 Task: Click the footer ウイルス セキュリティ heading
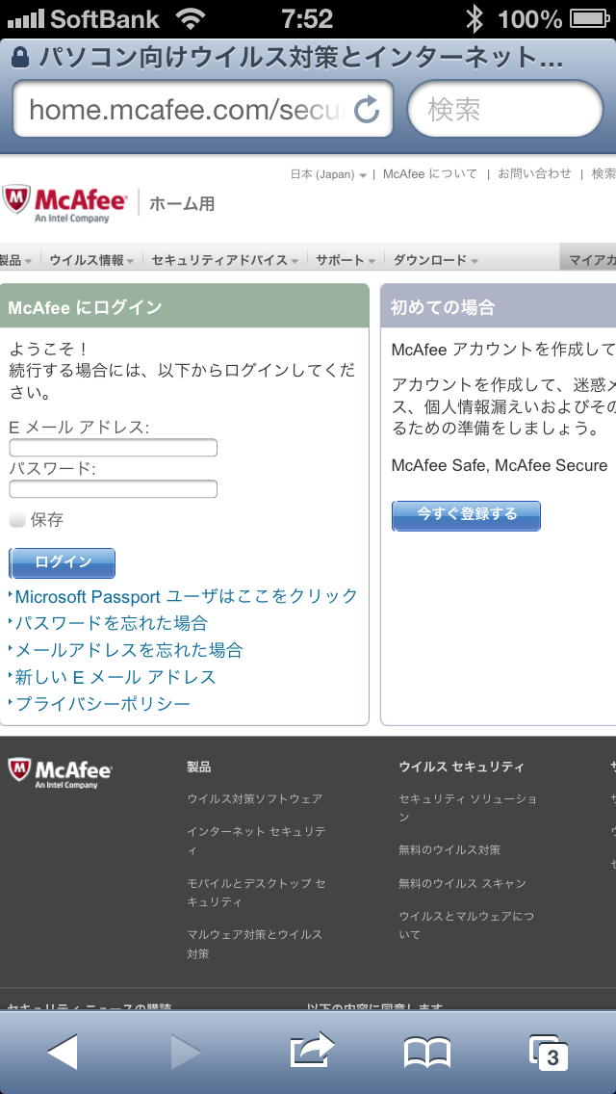(461, 767)
